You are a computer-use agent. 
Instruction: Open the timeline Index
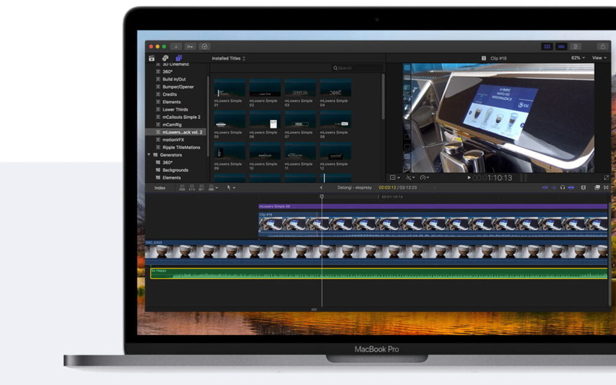[160, 188]
